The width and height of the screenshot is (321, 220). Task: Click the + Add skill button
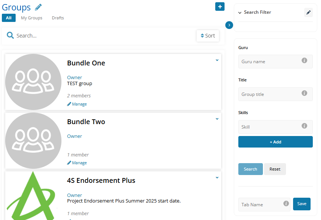point(275,142)
